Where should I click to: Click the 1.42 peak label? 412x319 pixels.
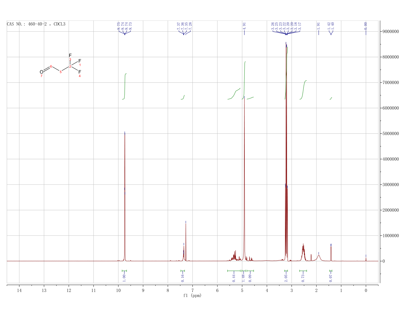tap(329, 26)
